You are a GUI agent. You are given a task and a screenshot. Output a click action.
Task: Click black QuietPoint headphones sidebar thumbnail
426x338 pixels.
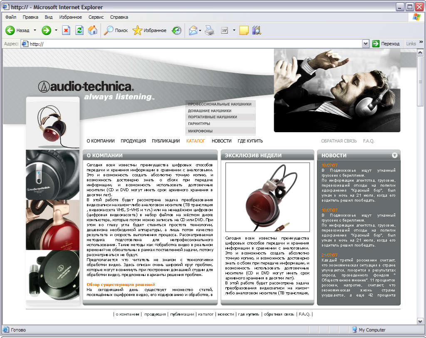click(53, 175)
